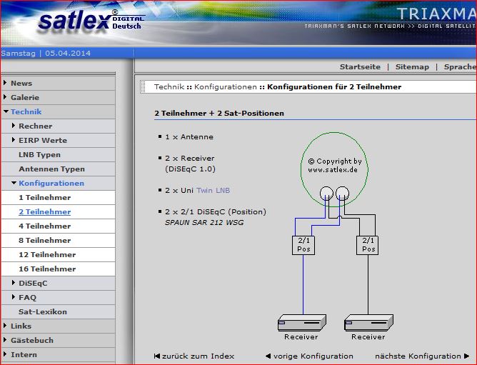This screenshot has height=365, width=477.
Task: Open Antennen Typen in the sidebar
Action: 51,169
